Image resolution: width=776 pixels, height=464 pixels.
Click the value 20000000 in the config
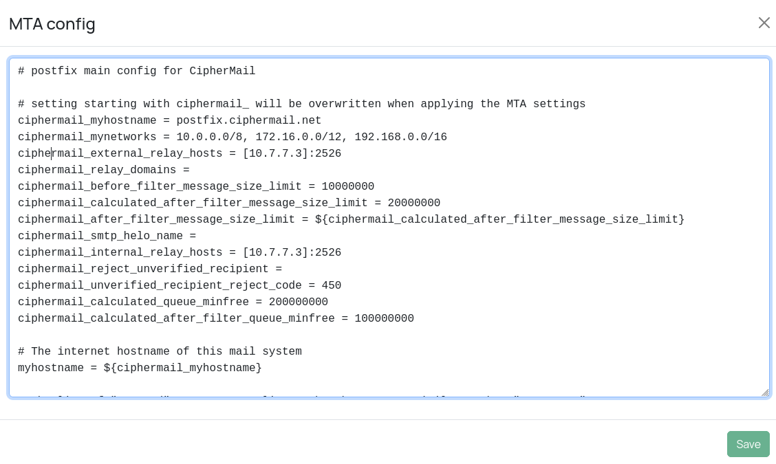click(413, 203)
